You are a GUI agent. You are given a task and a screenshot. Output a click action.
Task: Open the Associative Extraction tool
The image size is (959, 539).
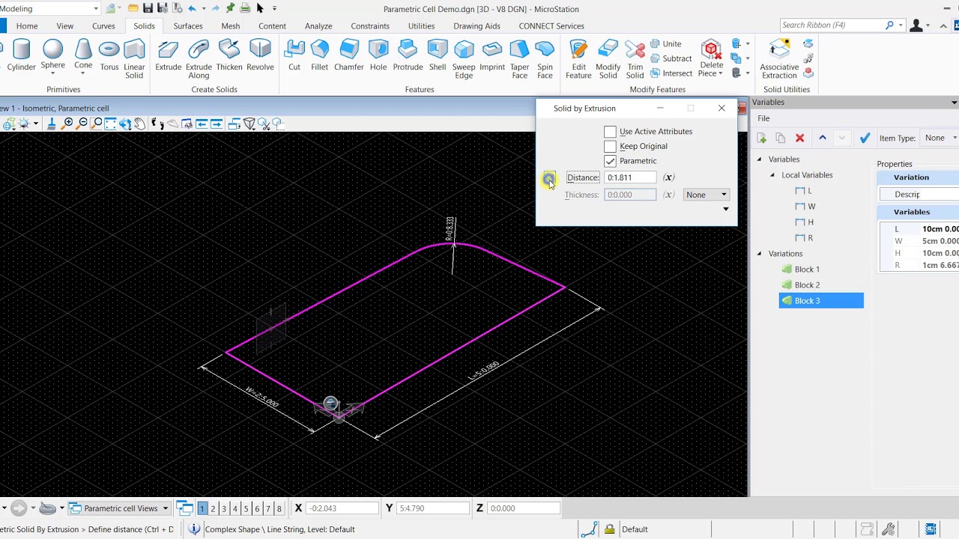[x=779, y=60]
